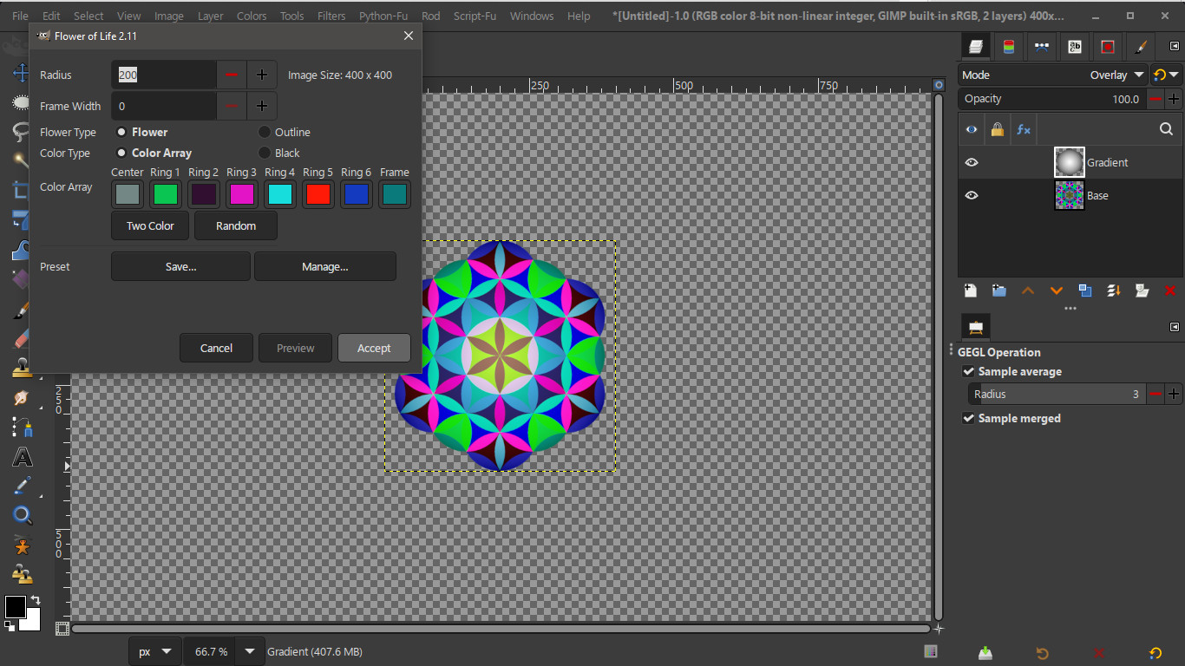The width and height of the screenshot is (1185, 666).
Task: Click the Ring 5 red color swatch
Action: click(x=318, y=194)
